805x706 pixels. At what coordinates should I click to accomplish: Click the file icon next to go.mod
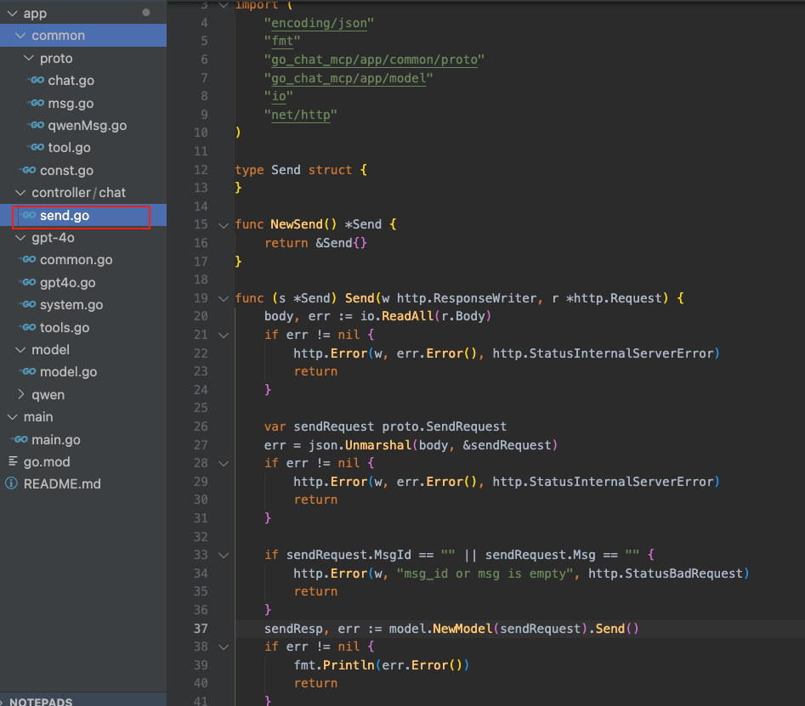[12, 461]
